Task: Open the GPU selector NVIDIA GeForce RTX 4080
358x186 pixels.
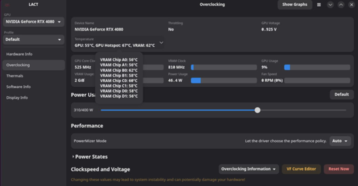Action: (x=34, y=22)
